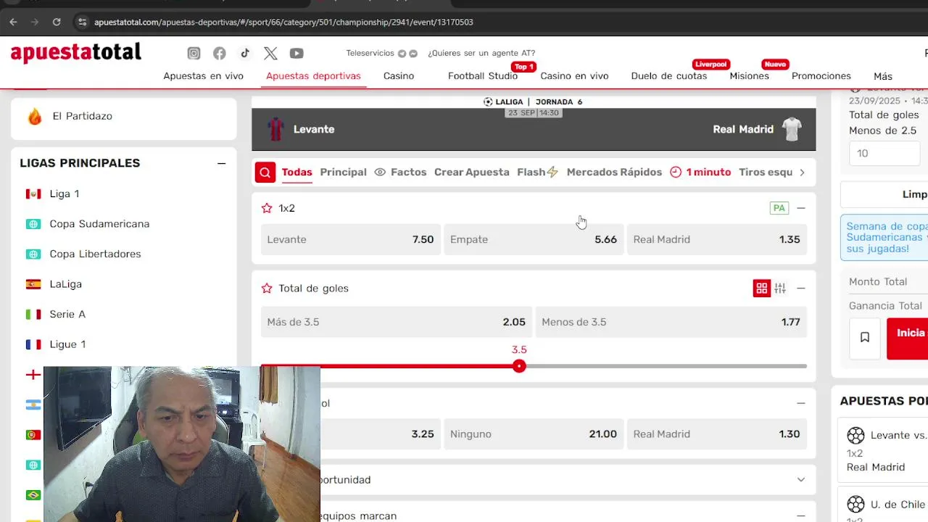Screen dimensions: 928x522
Task: Click the France flag next to Ligue 1
Action: click(x=33, y=344)
